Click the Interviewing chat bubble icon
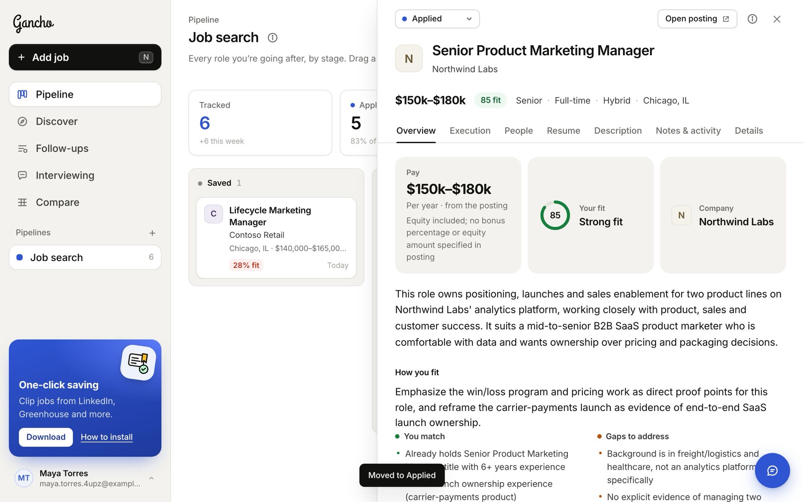804x502 pixels. (x=22, y=175)
